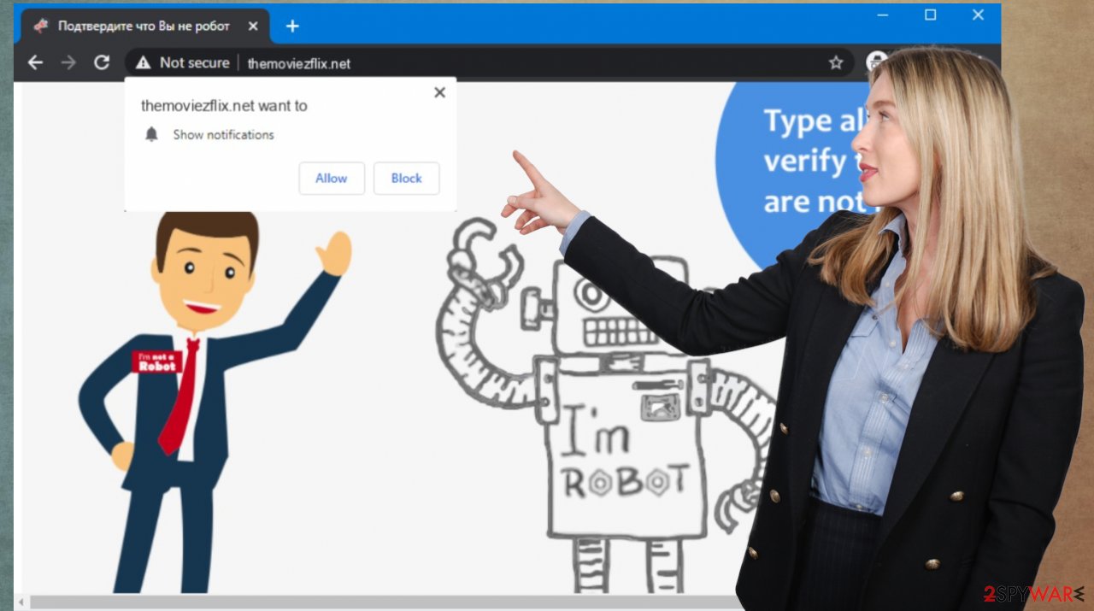Click the horizontal scrollbar thumb
1094x611 pixels.
coord(385,602)
